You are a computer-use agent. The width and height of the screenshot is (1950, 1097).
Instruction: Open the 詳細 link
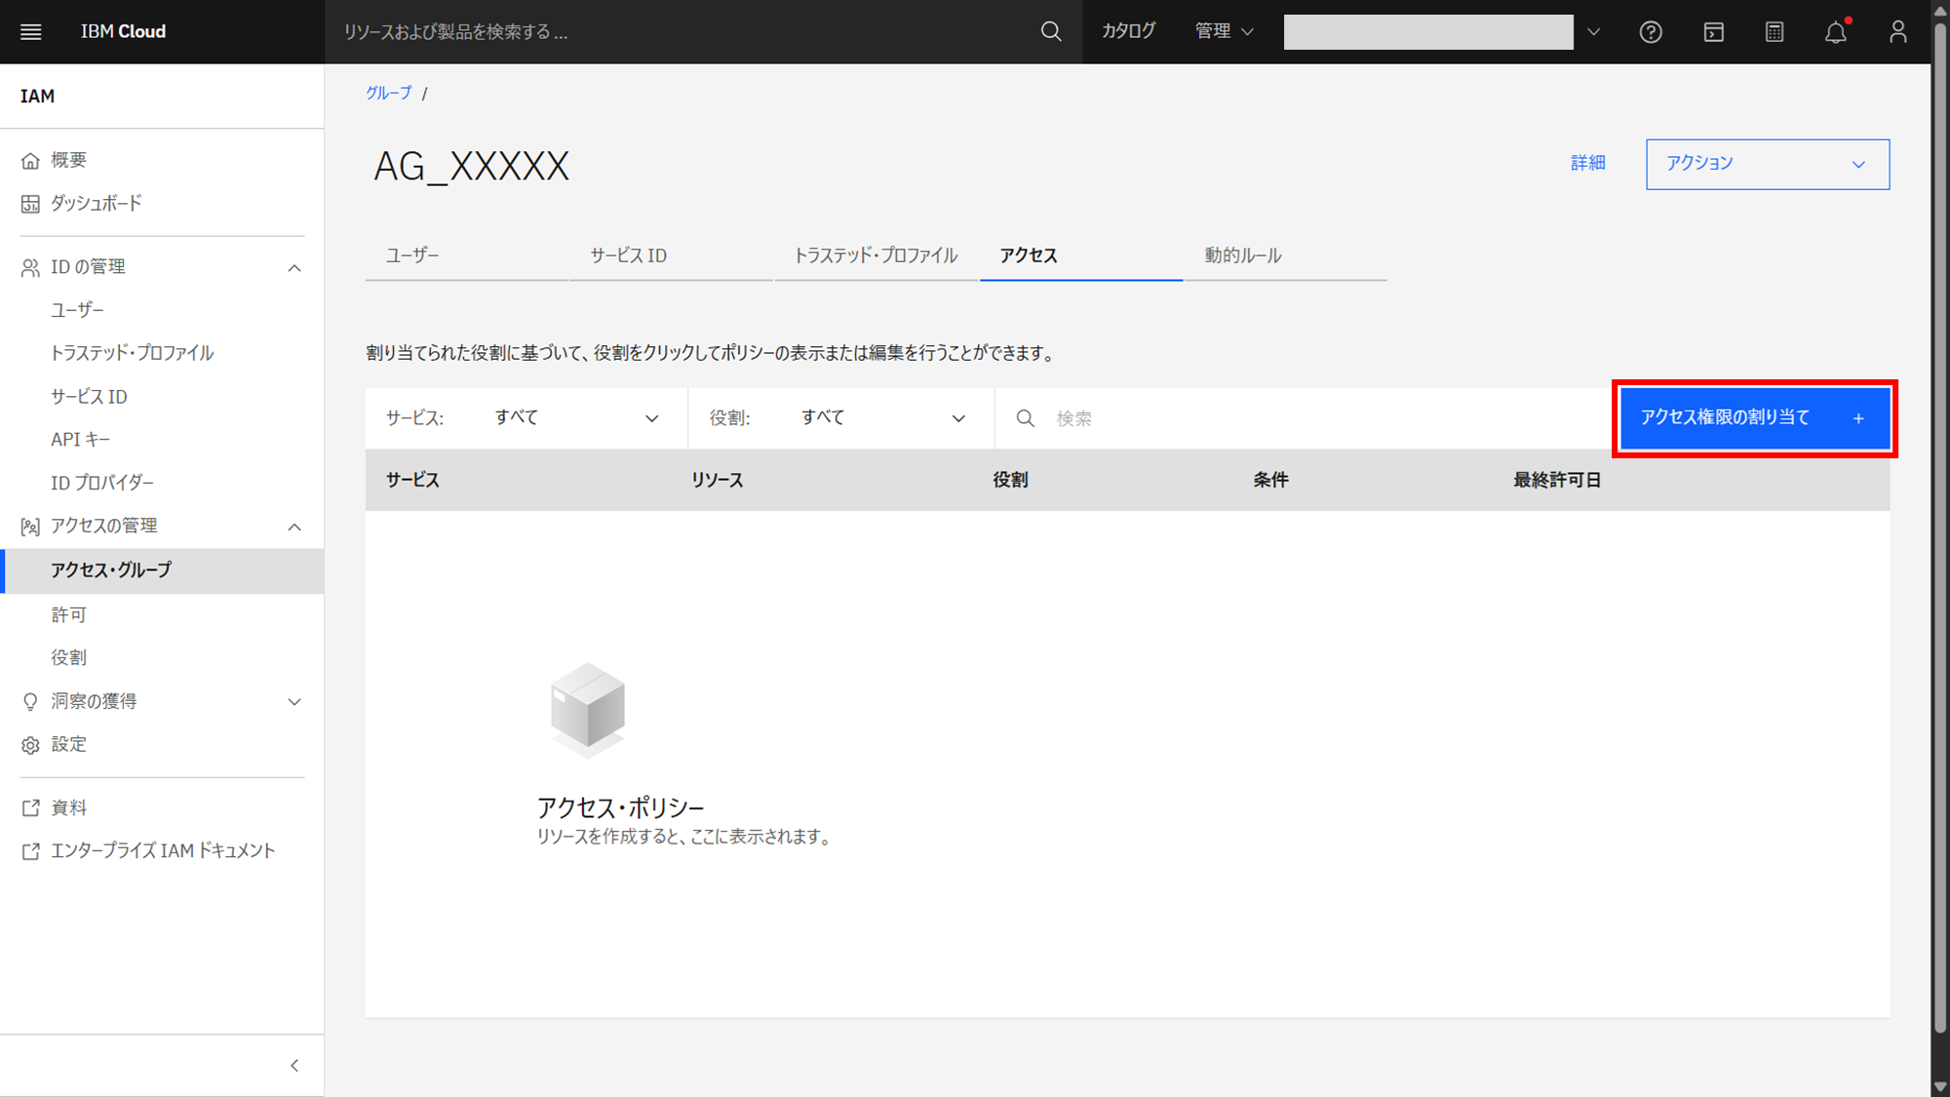(1587, 163)
